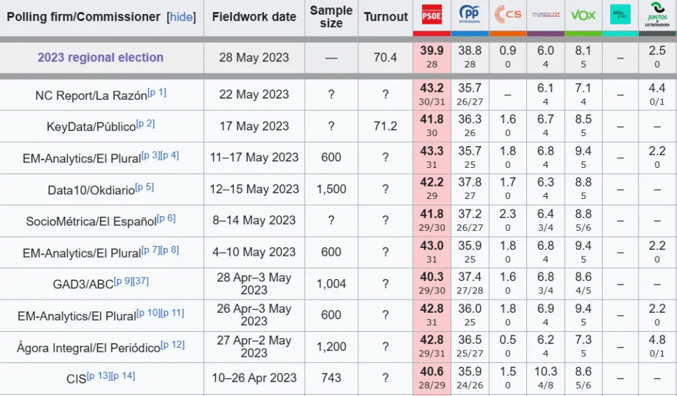This screenshot has width=677, height=396.
Task: Click reference p 6 for SocioMétrica/El Español
Action: click(166, 218)
